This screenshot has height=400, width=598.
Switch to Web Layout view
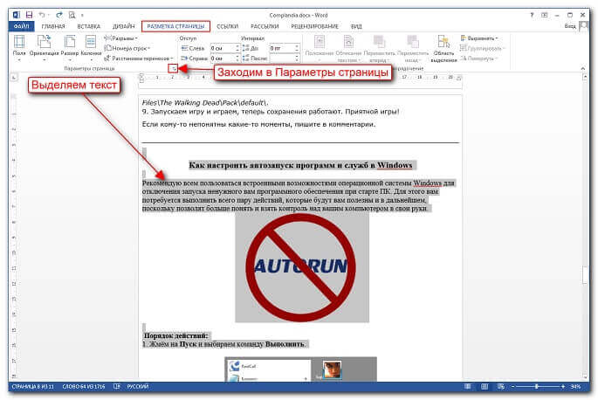click(501, 387)
